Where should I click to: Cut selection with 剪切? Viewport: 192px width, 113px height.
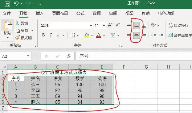pos(22,23)
